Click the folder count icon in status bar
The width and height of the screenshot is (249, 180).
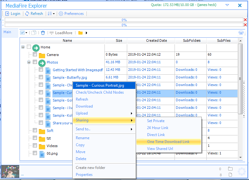[x=230, y=169]
